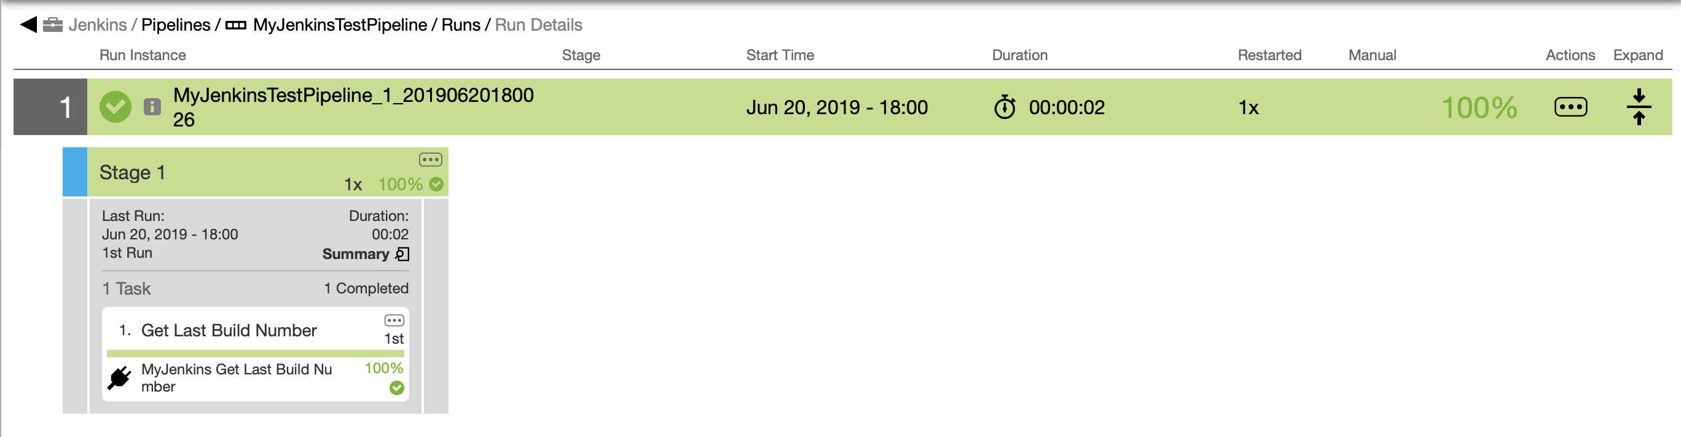Viewport: 1681px width, 437px height.
Task: Collapse the run with the Expand arrows icon
Action: coord(1639,107)
